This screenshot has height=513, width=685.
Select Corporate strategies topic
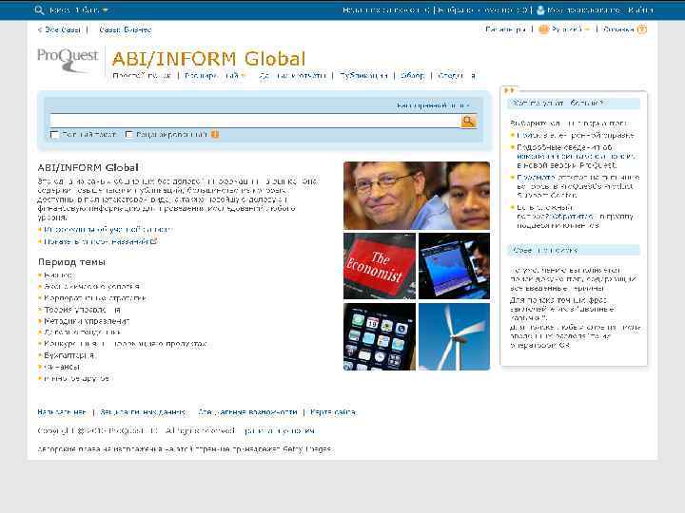[95, 298]
